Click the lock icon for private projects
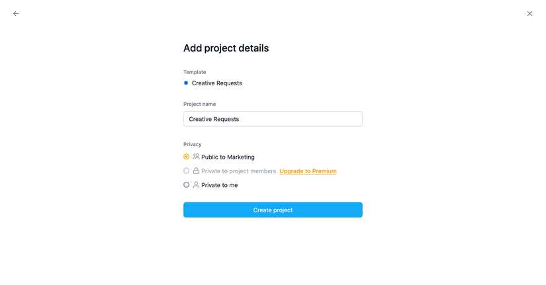This screenshot has height=285, width=546. (196, 171)
